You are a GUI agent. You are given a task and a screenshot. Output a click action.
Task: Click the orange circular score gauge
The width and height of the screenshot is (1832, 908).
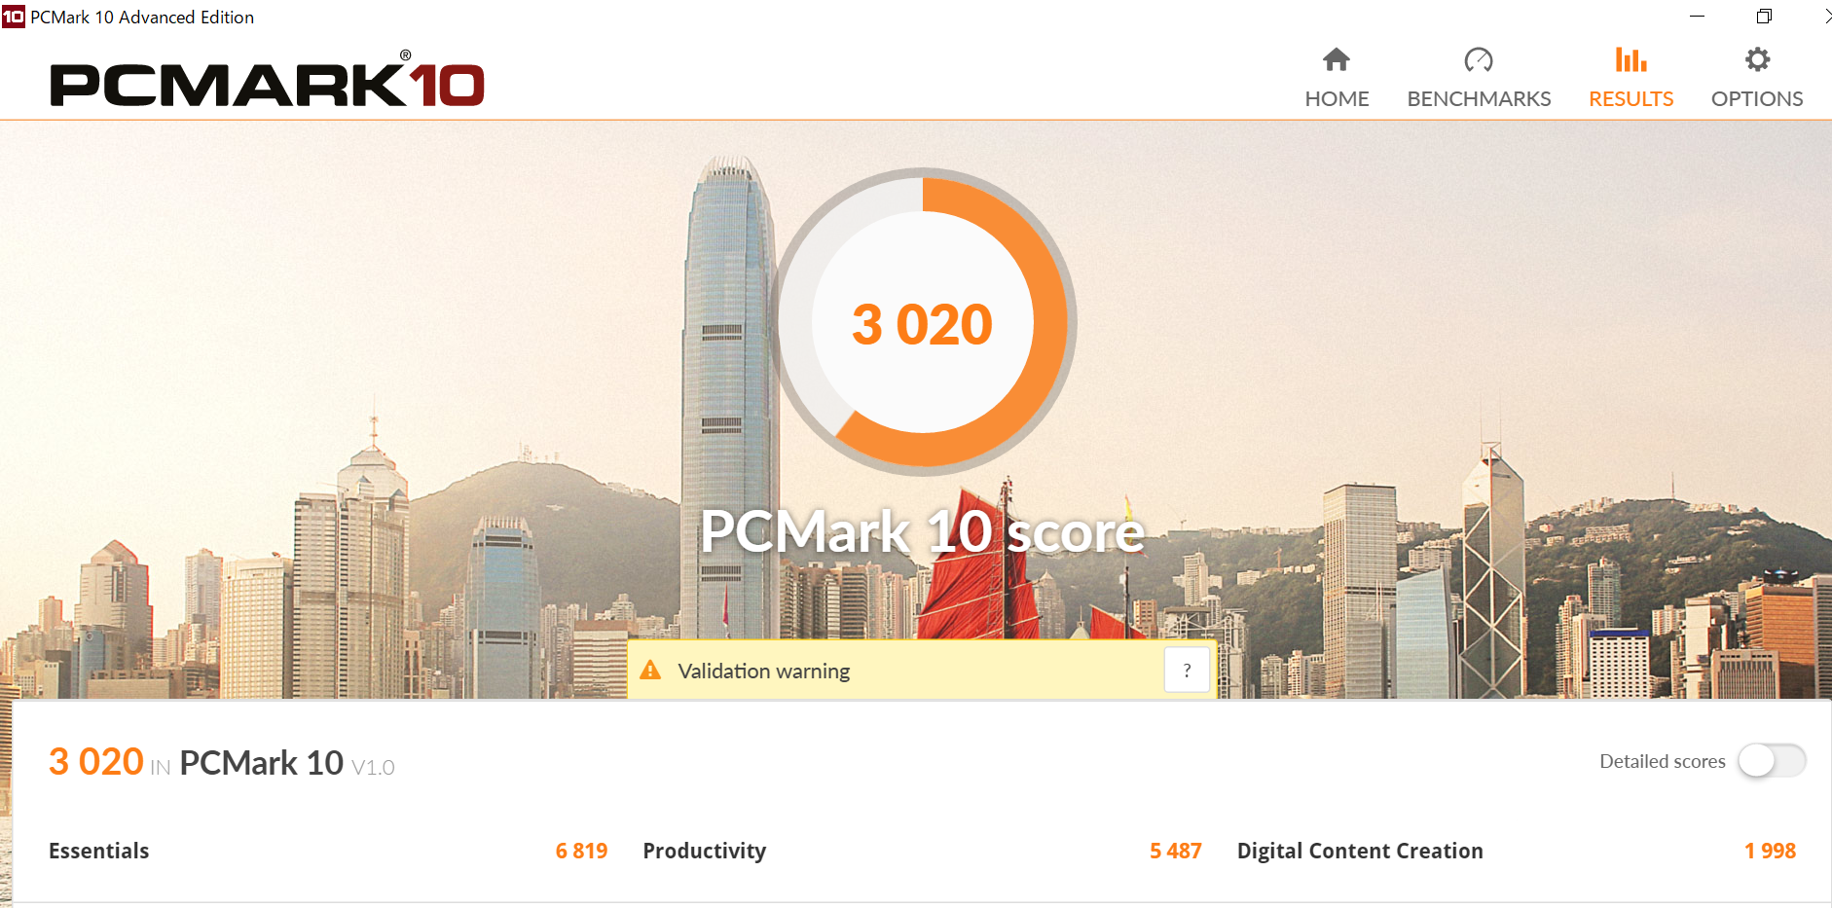click(923, 322)
